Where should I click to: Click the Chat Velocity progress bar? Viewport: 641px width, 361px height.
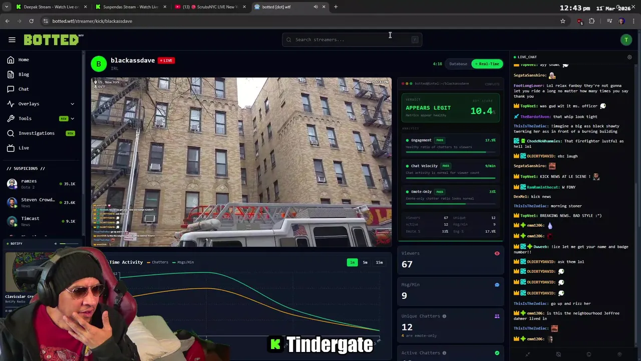pyautogui.click(x=450, y=177)
